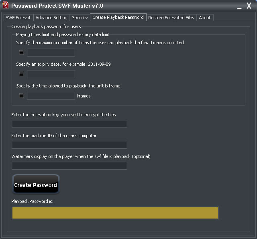This screenshot has height=239, width=257.
Task: Open the Advance Setting tab
Action: [x=51, y=18]
